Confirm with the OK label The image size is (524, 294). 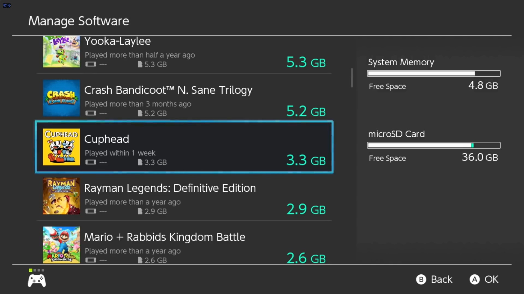(491, 280)
